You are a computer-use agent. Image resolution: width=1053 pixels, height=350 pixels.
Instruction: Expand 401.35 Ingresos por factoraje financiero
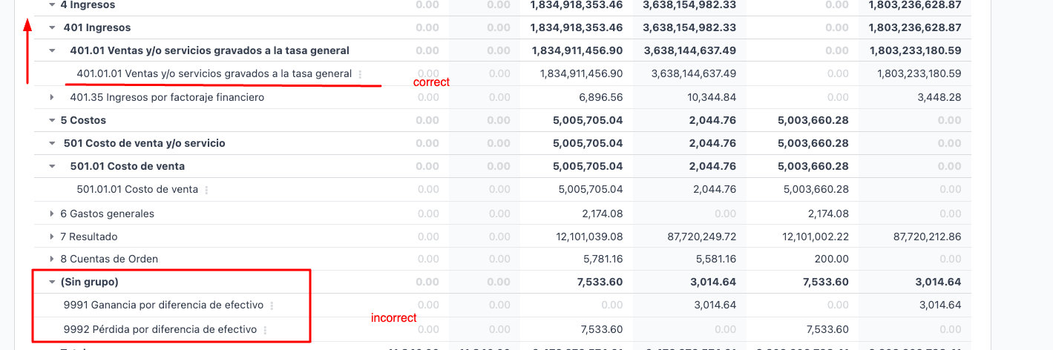pyautogui.click(x=52, y=97)
